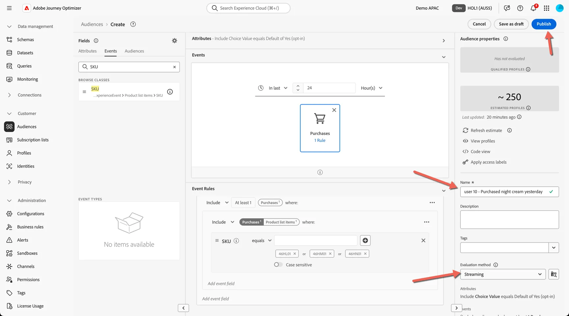
Task: Clear the SKU search field
Action: pyautogui.click(x=175, y=67)
